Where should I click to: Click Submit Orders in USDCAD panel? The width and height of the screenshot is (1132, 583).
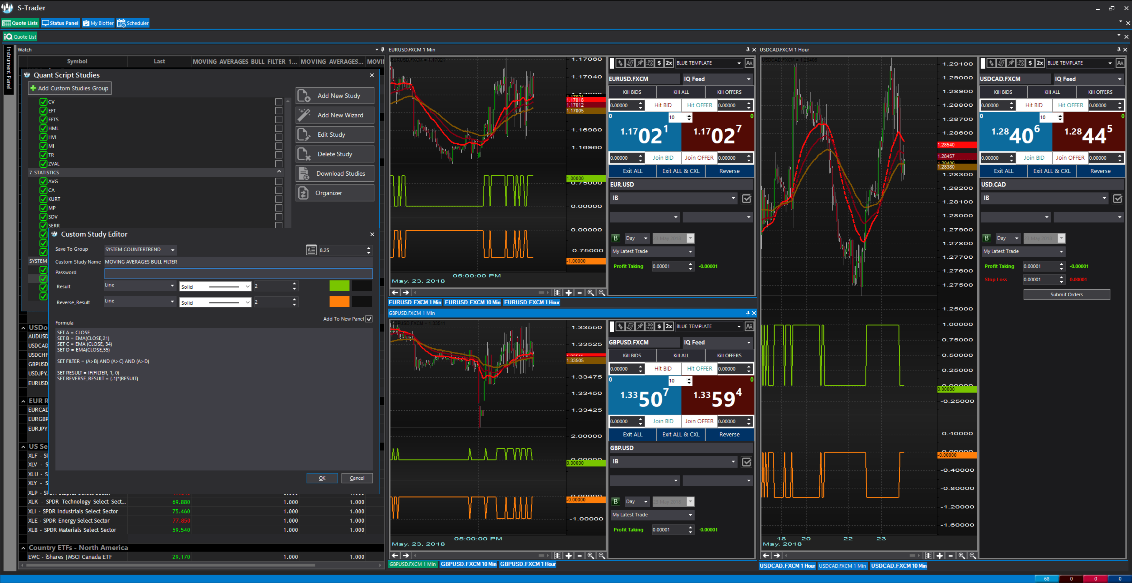(1067, 295)
